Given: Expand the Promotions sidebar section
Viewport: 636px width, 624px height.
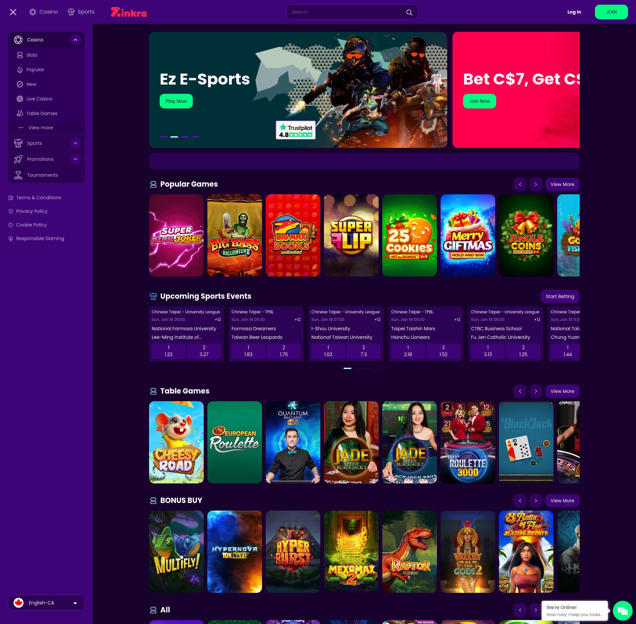Looking at the screenshot, I should [x=76, y=159].
